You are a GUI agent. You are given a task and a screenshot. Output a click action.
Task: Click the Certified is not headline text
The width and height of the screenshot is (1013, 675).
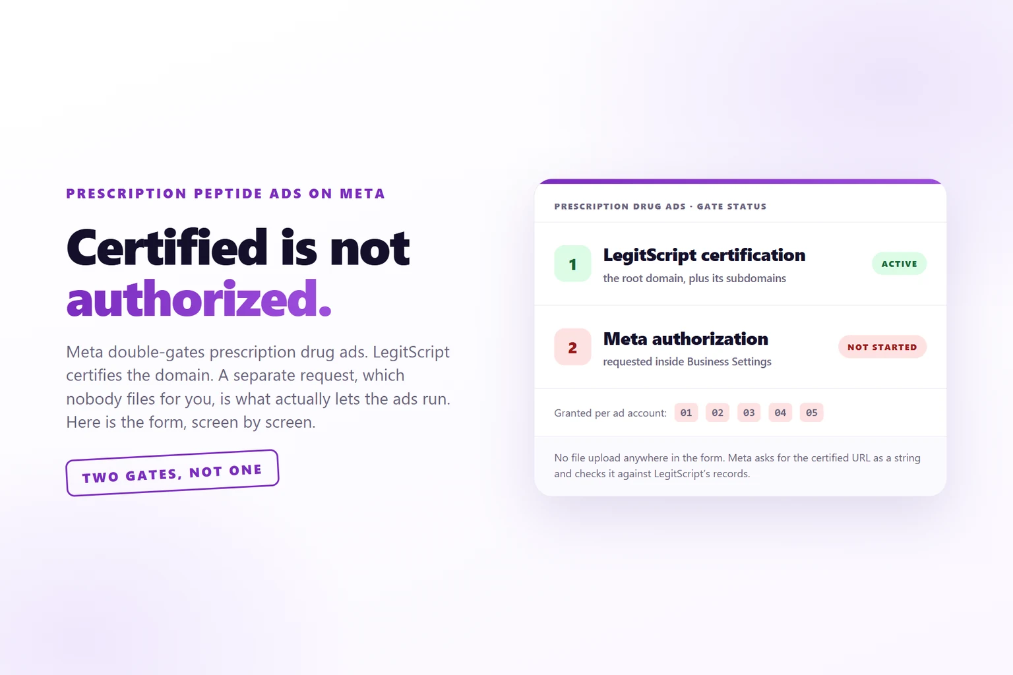[x=238, y=248]
